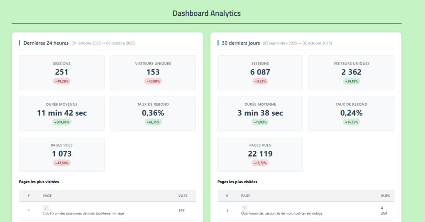The width and height of the screenshot is (425, 222).
Task: Select the 3 min 38 sec duration value
Action: click(x=260, y=113)
